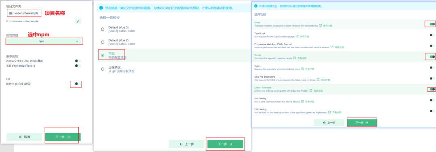Image resolution: width=436 pixels, height=152 pixels.
Task: Open external link icon for E2E Testing
Action: [x=329, y=113]
